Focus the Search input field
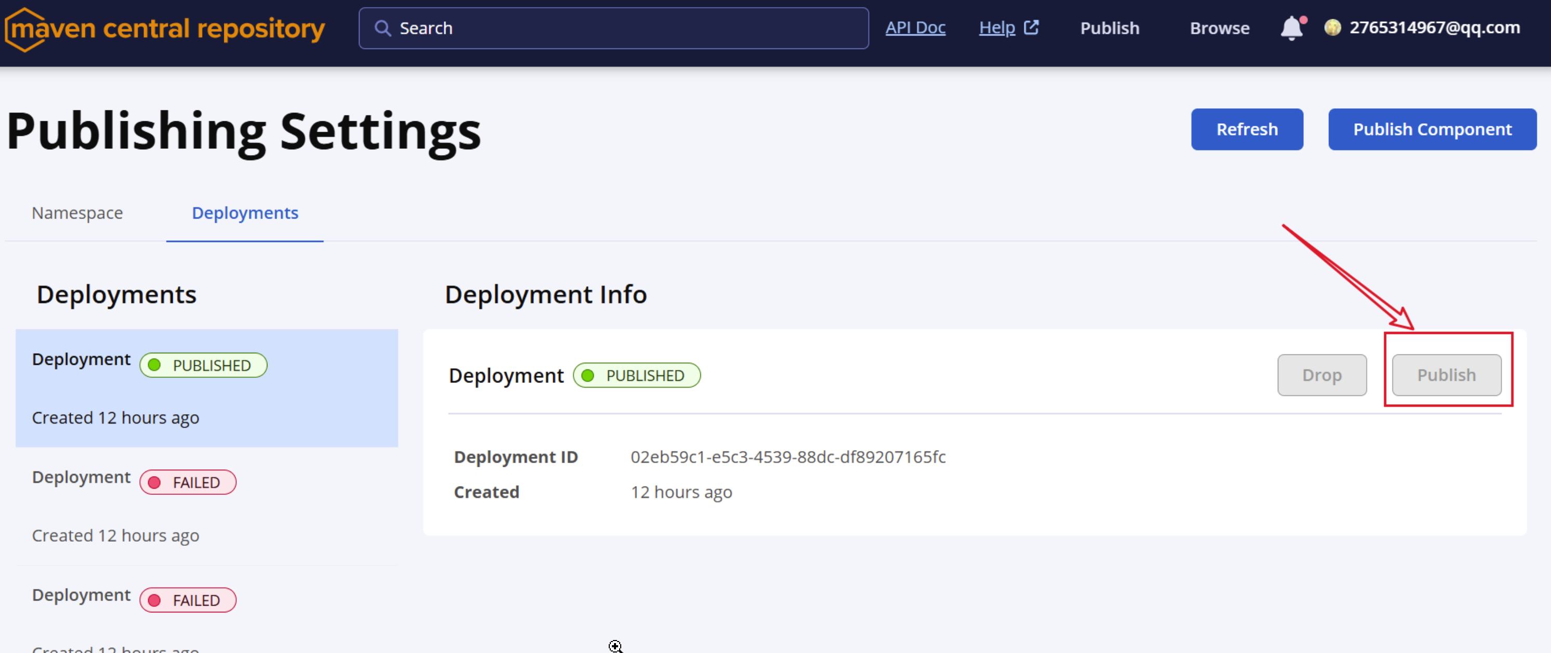 (613, 28)
